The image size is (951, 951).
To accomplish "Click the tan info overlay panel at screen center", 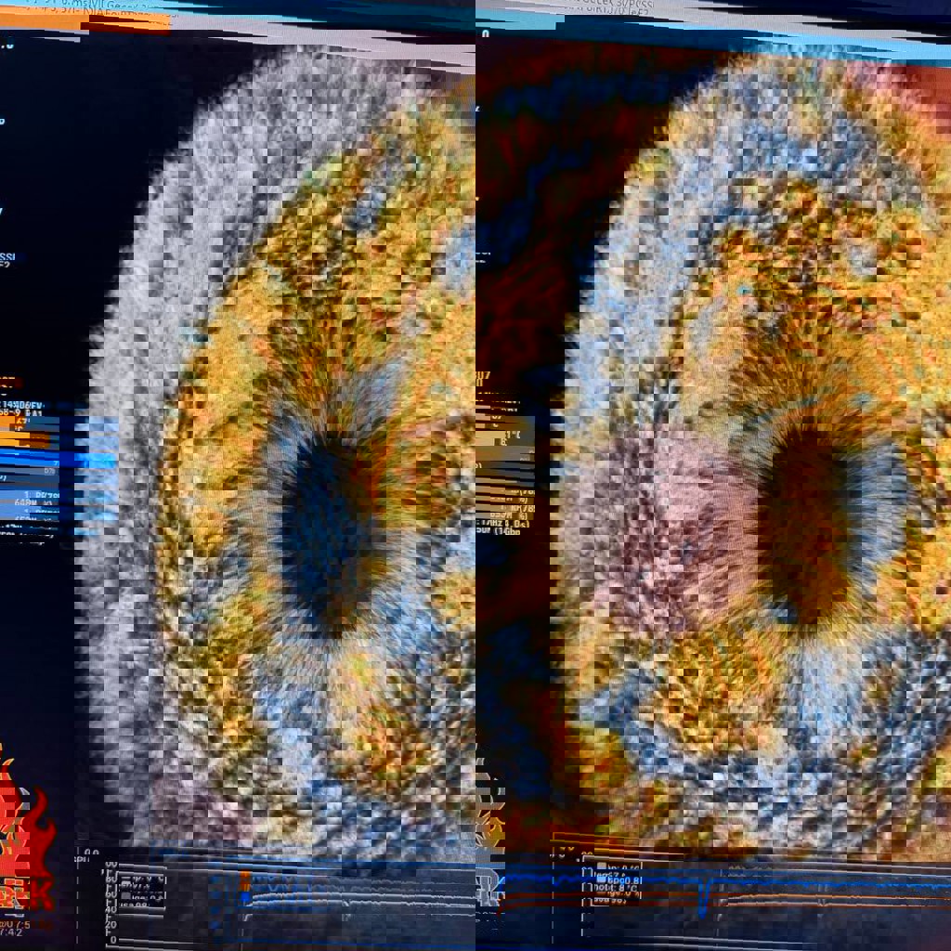I will click(505, 435).
